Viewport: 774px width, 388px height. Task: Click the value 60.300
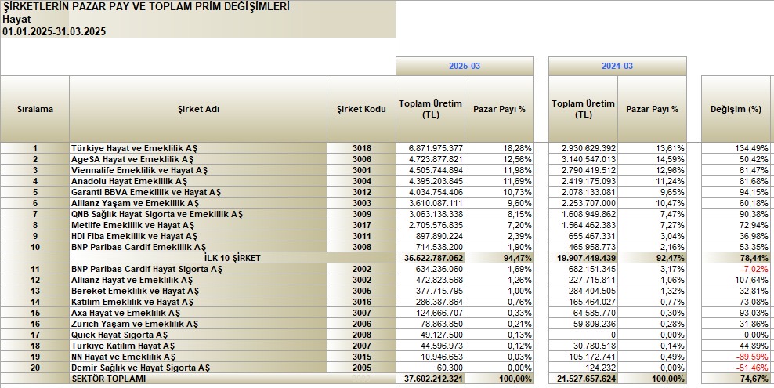coord(430,368)
